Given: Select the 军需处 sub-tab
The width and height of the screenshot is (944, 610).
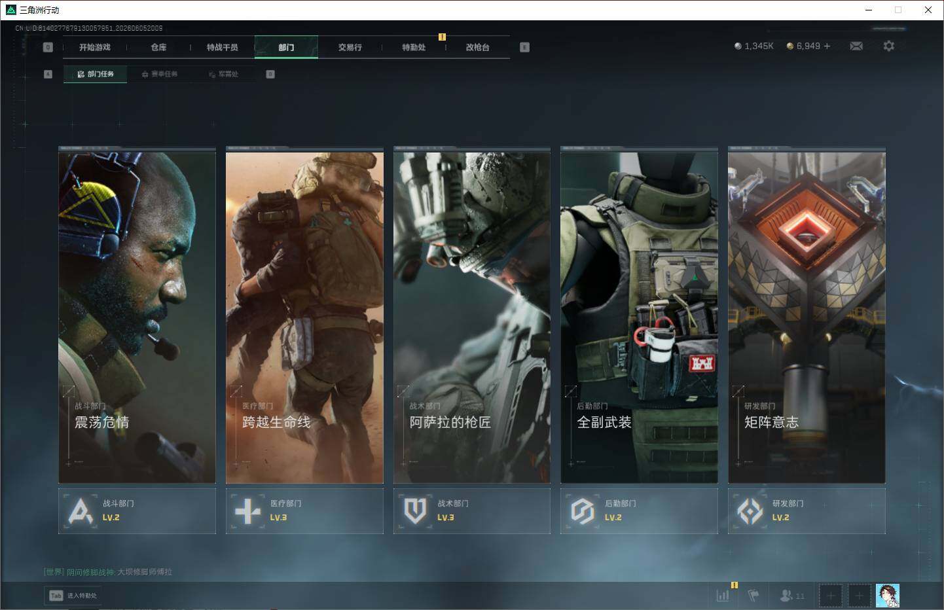Looking at the screenshot, I should tap(224, 74).
